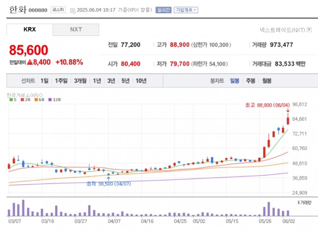Select the 1일 line chart period
Screen dimensions: 318x230
coord(45,81)
